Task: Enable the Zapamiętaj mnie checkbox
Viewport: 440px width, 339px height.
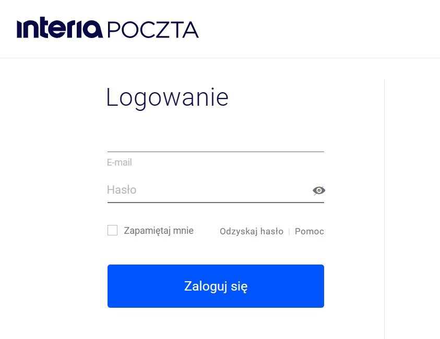Action: point(112,230)
